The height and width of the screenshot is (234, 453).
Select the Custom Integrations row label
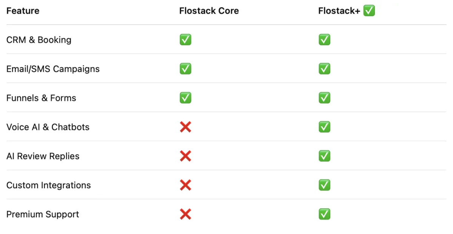49,185
